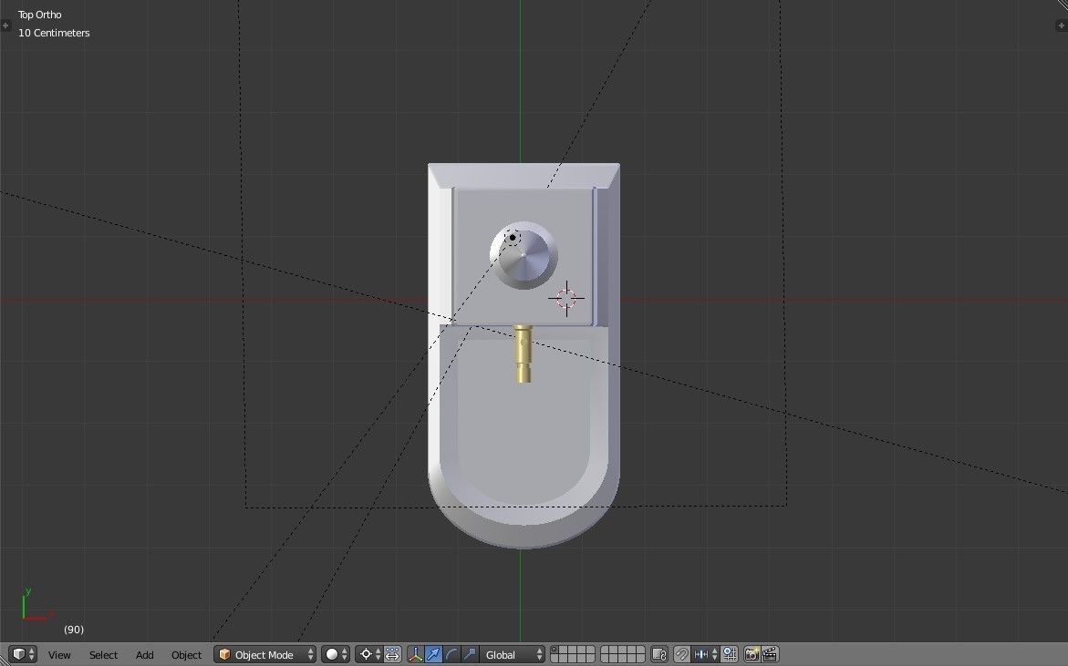Open the Object menu
This screenshot has width=1068, height=666.
tap(186, 655)
